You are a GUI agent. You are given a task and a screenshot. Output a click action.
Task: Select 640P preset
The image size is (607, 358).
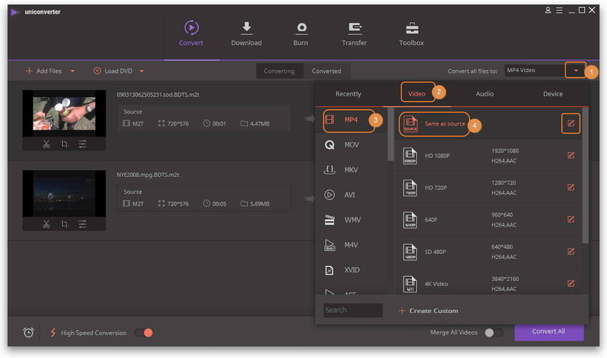(x=488, y=220)
